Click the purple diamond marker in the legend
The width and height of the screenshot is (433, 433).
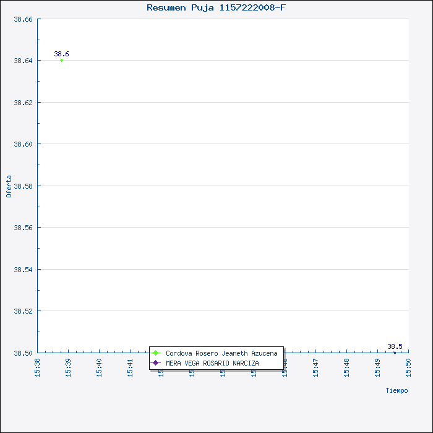156,363
